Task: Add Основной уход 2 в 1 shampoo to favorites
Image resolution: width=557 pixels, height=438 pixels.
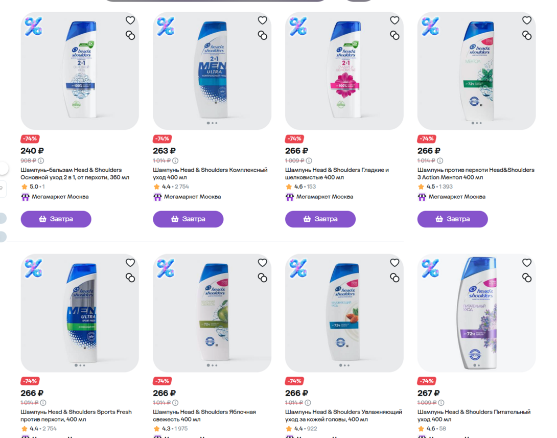Action: [130, 20]
